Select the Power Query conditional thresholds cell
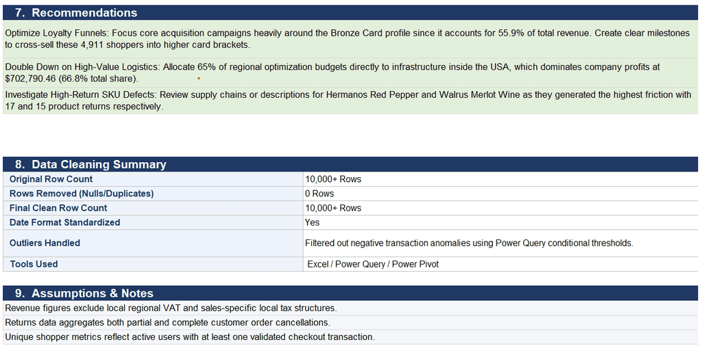 [x=500, y=244]
